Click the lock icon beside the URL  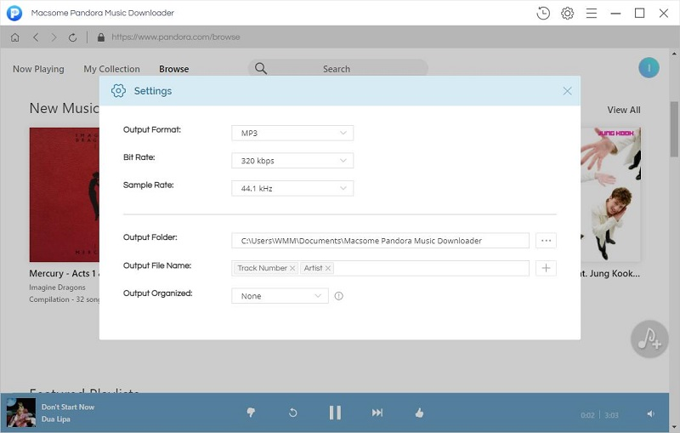coord(101,37)
